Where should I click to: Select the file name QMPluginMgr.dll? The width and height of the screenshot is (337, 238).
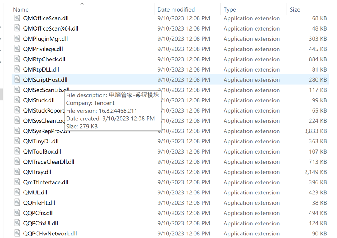pyautogui.click(x=45, y=39)
